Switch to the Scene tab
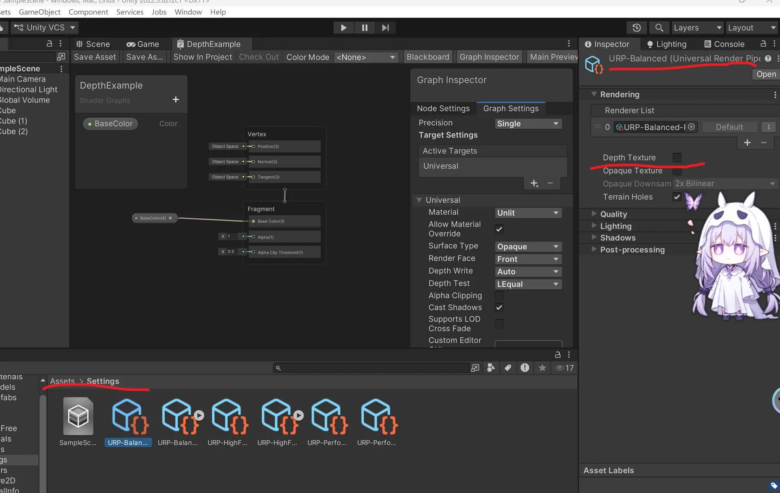This screenshot has height=493, width=780. (93, 44)
